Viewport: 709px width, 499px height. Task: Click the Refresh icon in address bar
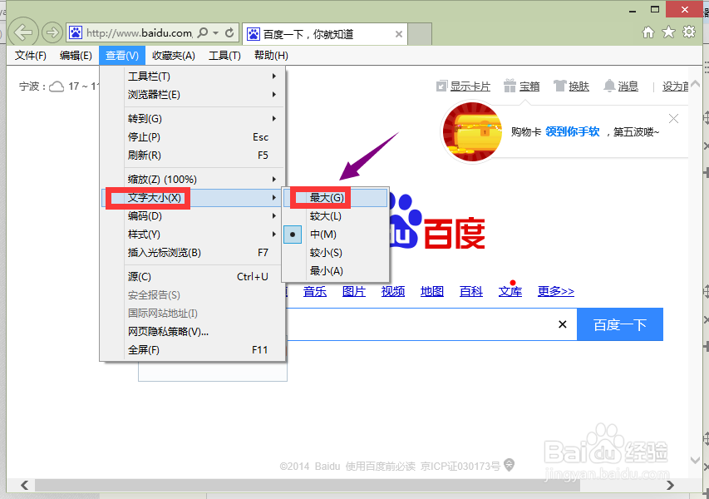point(229,32)
